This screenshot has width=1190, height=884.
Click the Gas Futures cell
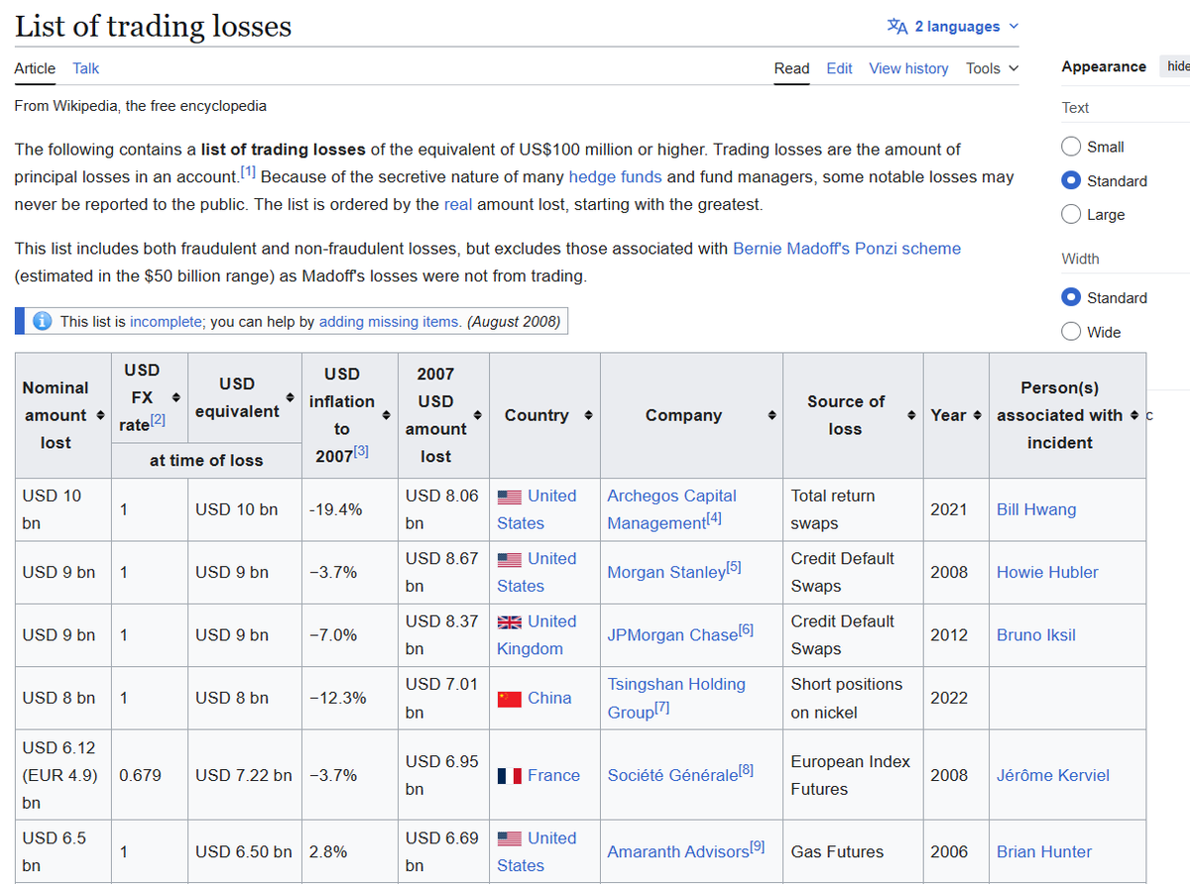853,851
